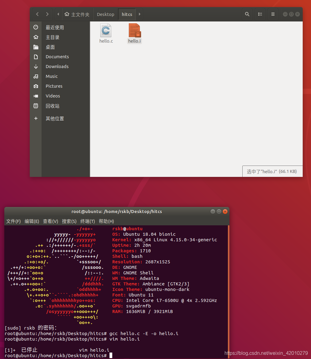Open the Desktop path segment

click(105, 14)
